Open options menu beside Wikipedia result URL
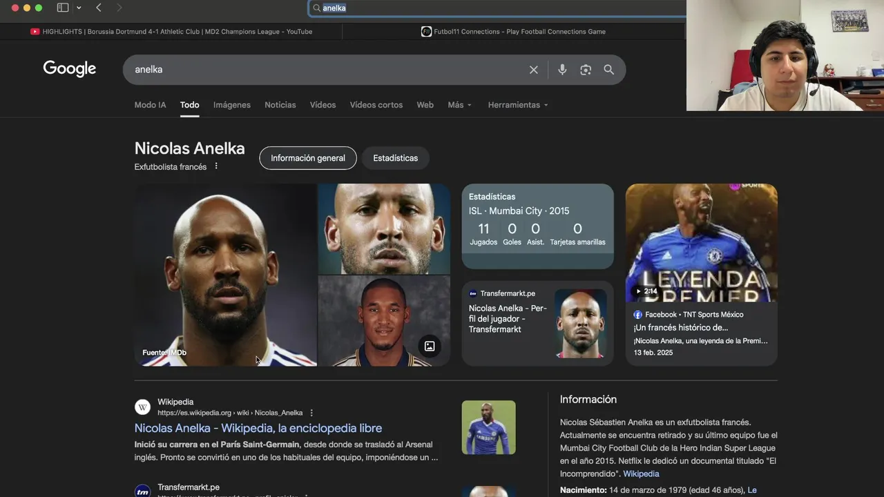 coord(311,413)
